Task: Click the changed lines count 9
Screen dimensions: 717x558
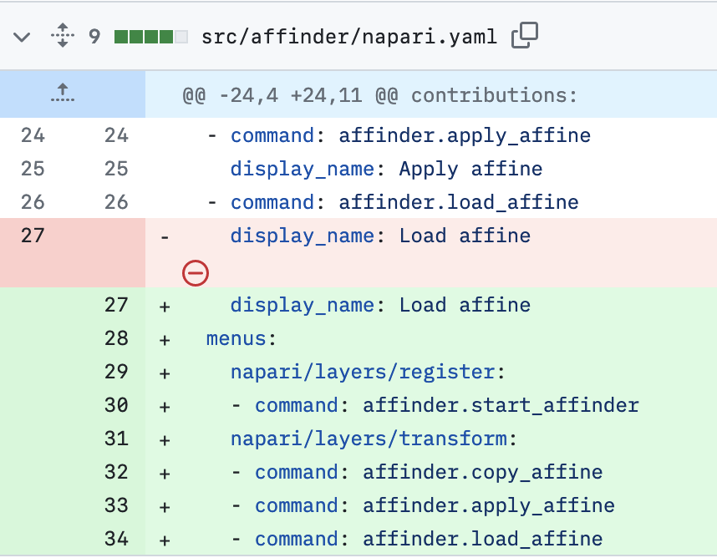Action: point(94,37)
